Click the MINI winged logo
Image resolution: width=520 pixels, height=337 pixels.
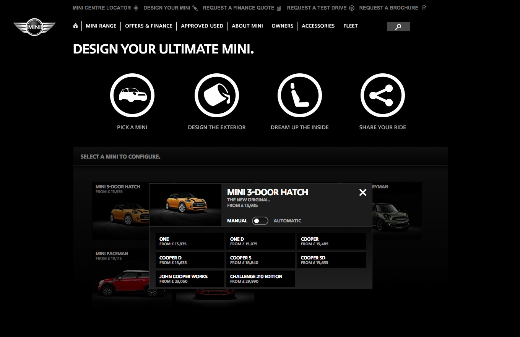34,27
